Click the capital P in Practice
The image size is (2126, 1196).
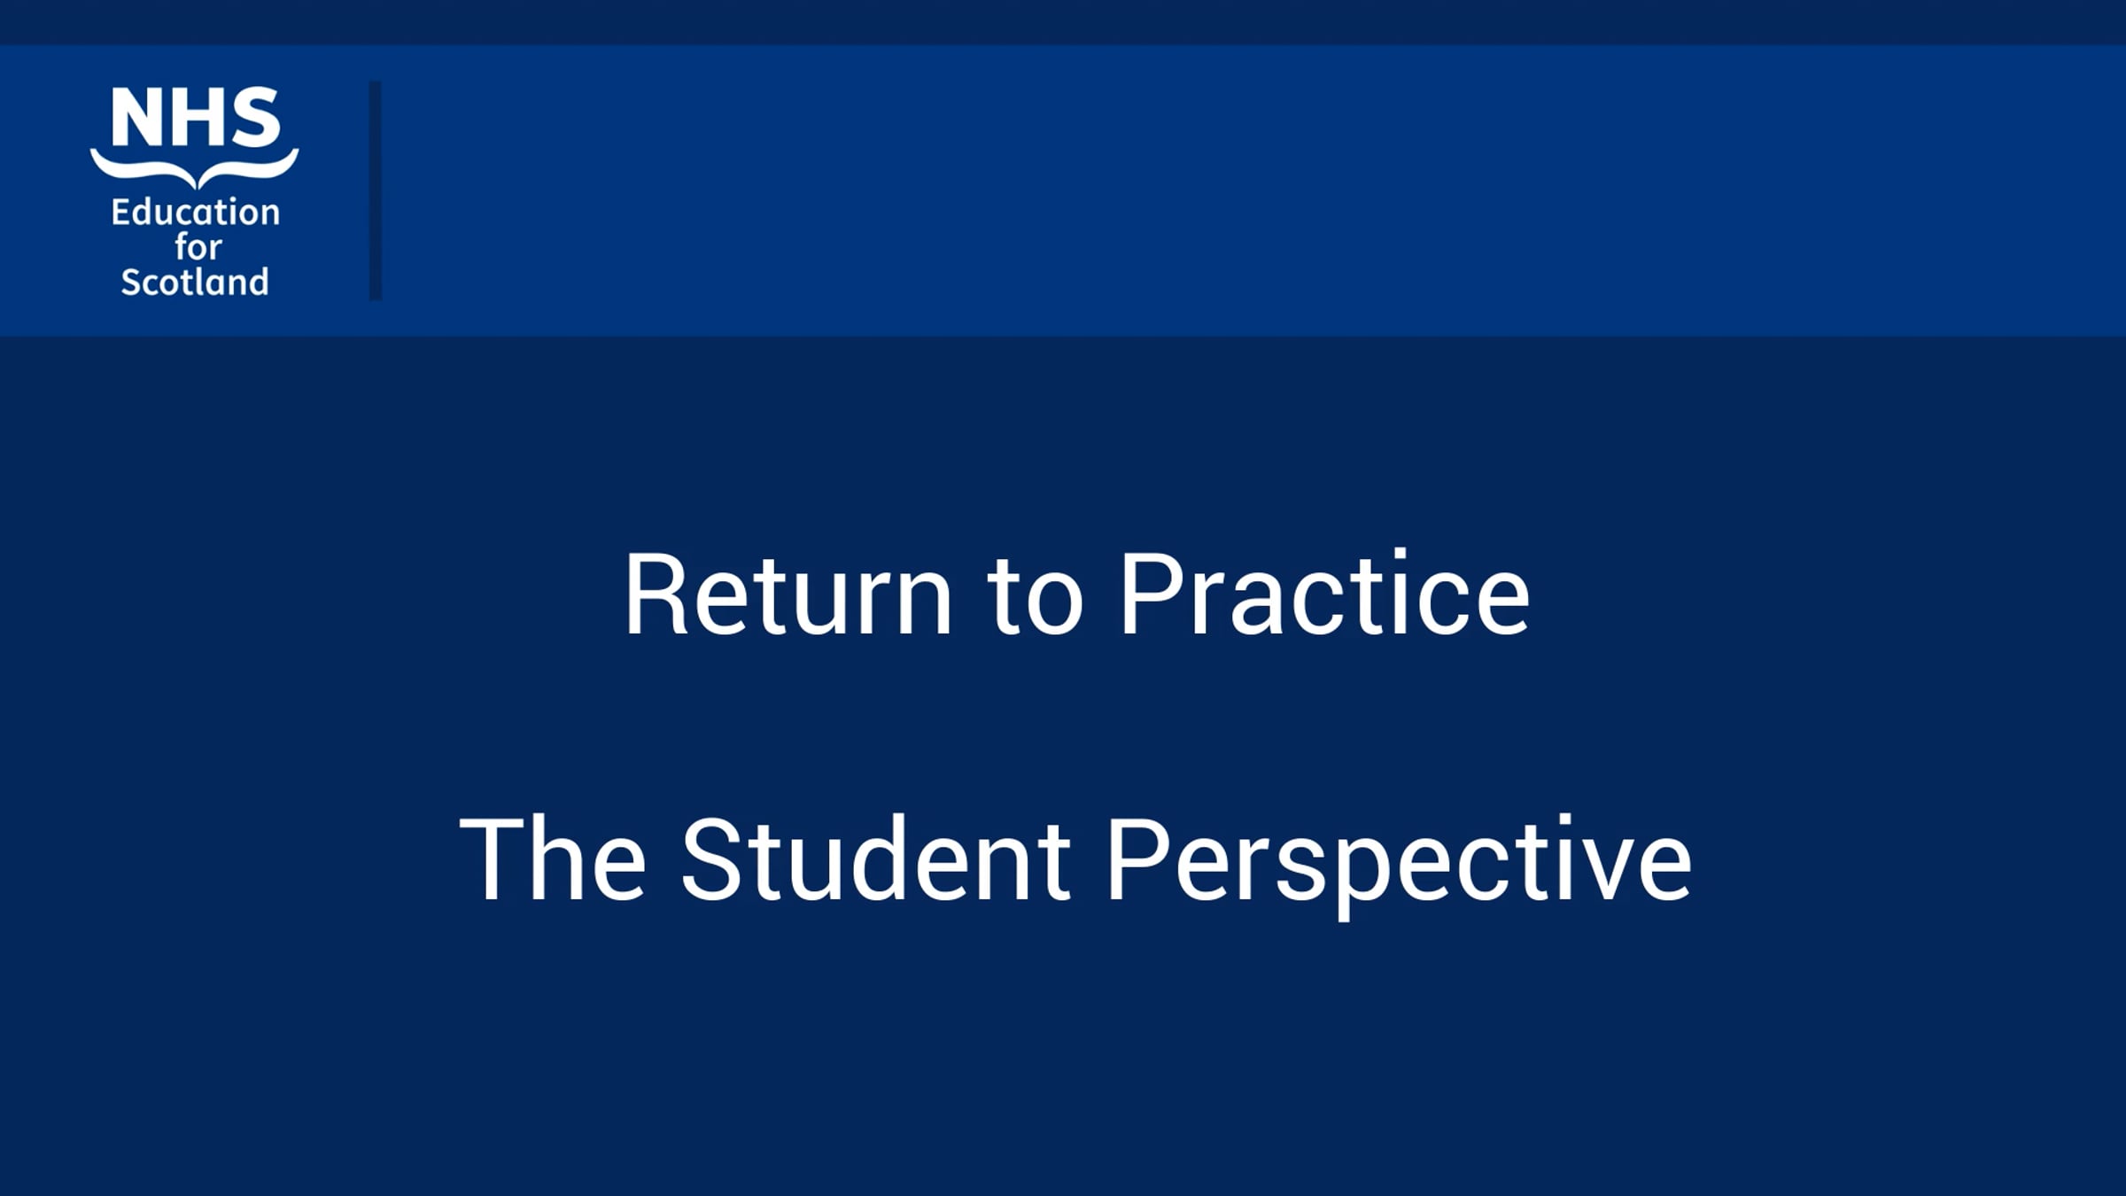1150,594
